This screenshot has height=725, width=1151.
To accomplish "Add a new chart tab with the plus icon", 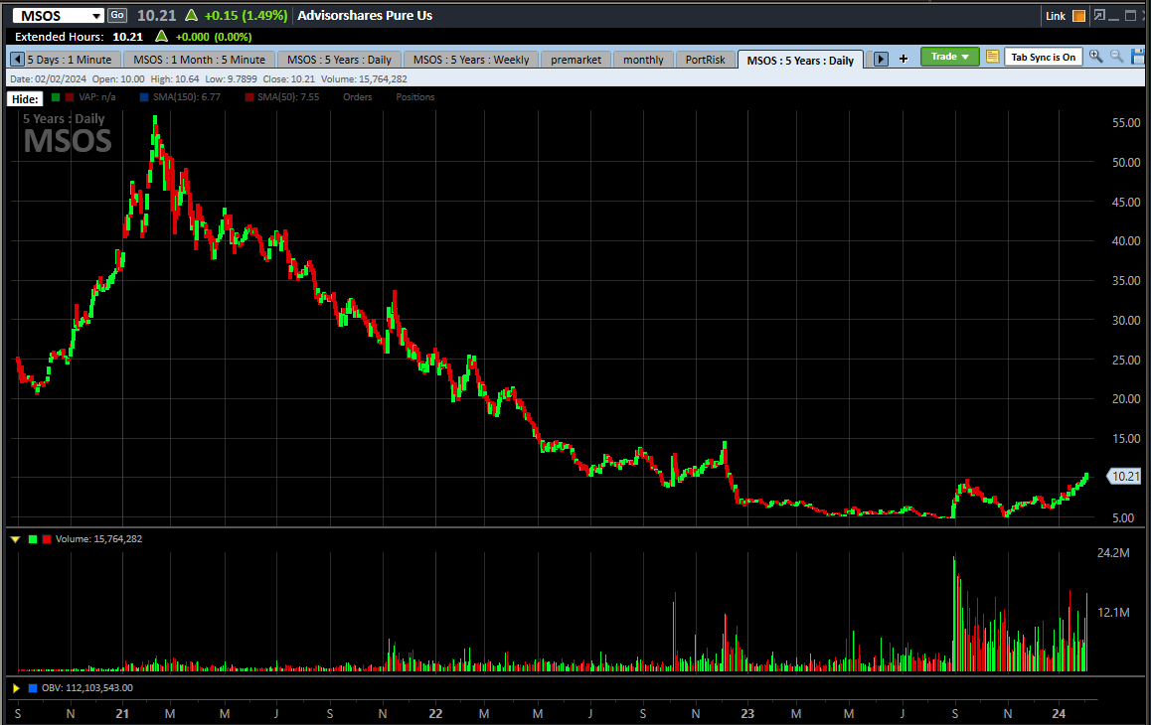I will [903, 59].
